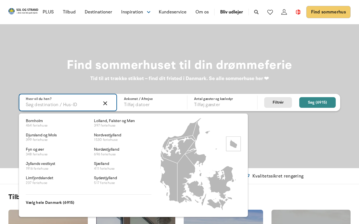Type in the Søg destination field
The width and height of the screenshot is (359, 224).
[62, 105]
